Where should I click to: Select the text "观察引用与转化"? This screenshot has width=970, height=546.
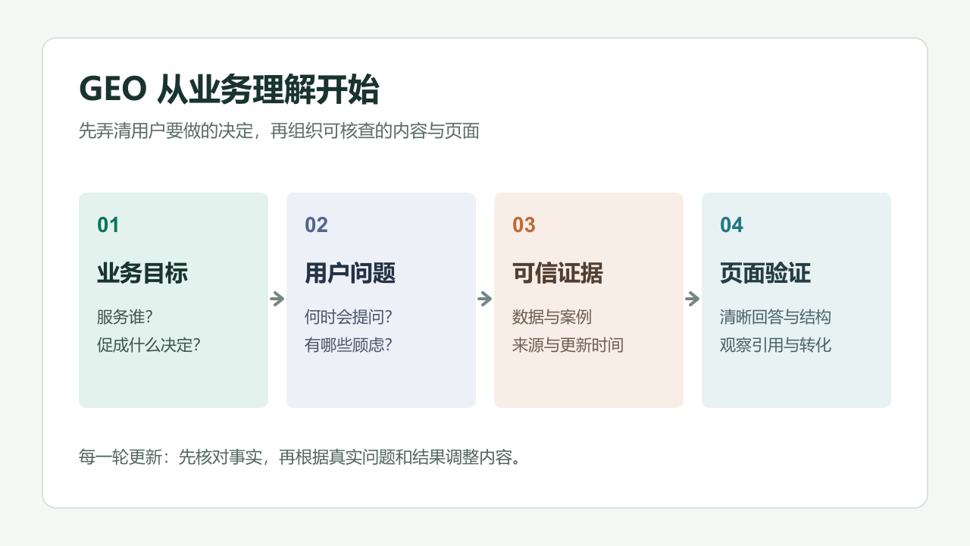point(775,345)
